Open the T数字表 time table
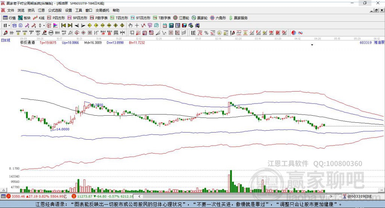This screenshot has height=208, width=385. 162,18
